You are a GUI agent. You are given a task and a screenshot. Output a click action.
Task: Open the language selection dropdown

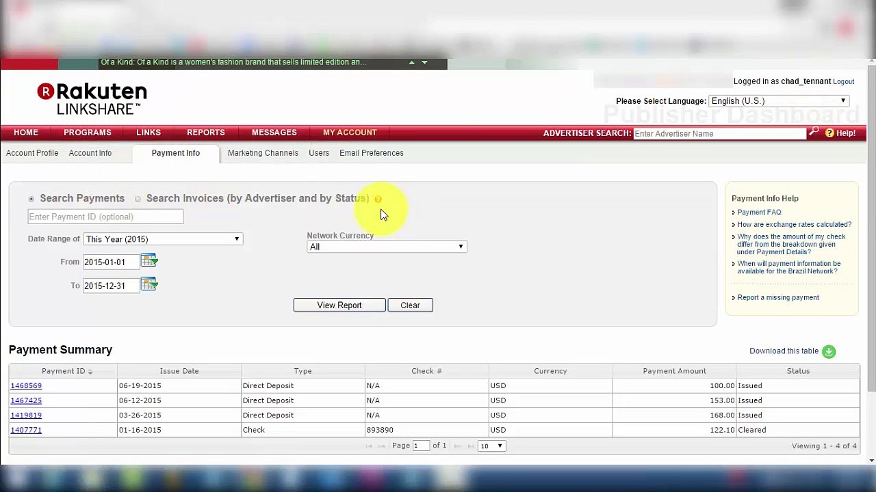point(779,101)
